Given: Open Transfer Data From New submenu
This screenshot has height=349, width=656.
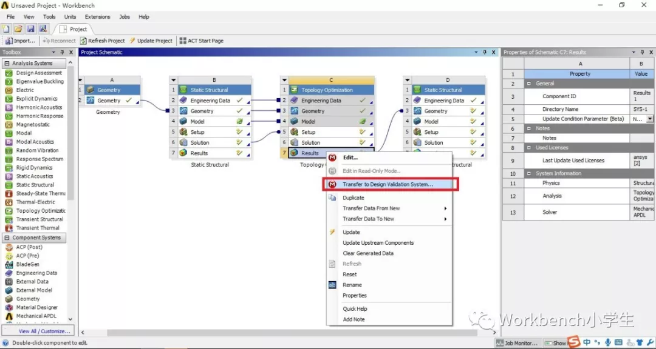Looking at the screenshot, I should pos(389,208).
